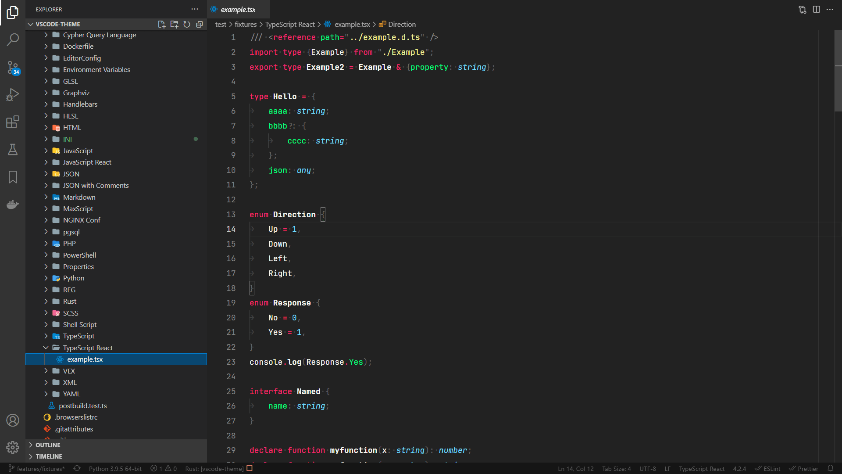Open the Docker view in the activity bar
842x474 pixels.
(13, 205)
